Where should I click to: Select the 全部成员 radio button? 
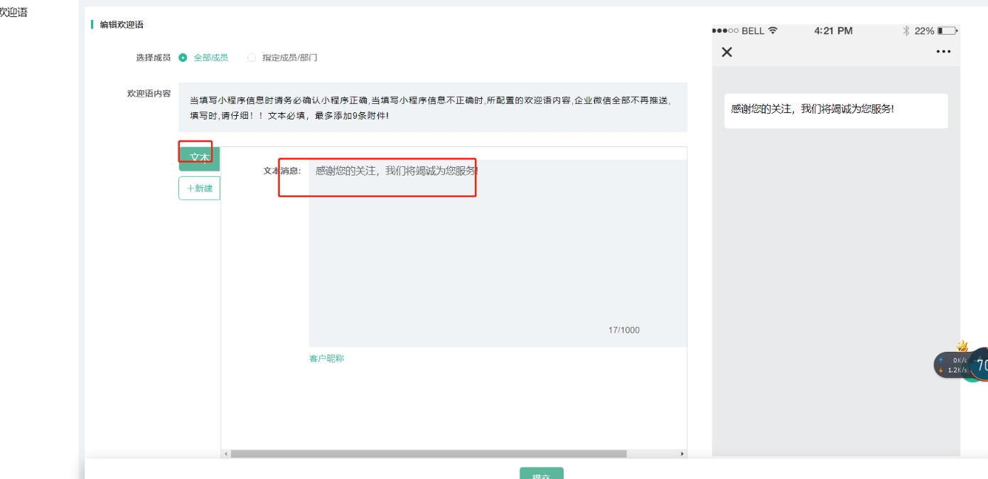click(x=183, y=58)
